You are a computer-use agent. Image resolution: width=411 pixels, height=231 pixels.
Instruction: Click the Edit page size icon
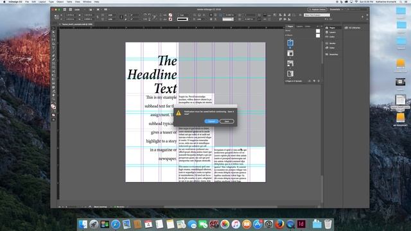(310, 81)
